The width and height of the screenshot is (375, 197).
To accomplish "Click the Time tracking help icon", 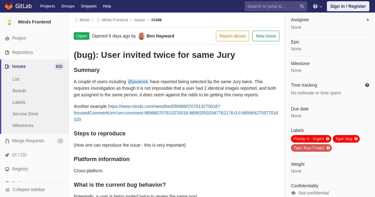I will [367, 85].
